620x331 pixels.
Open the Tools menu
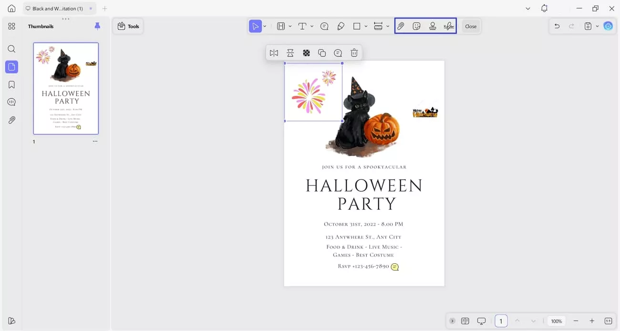(x=128, y=26)
